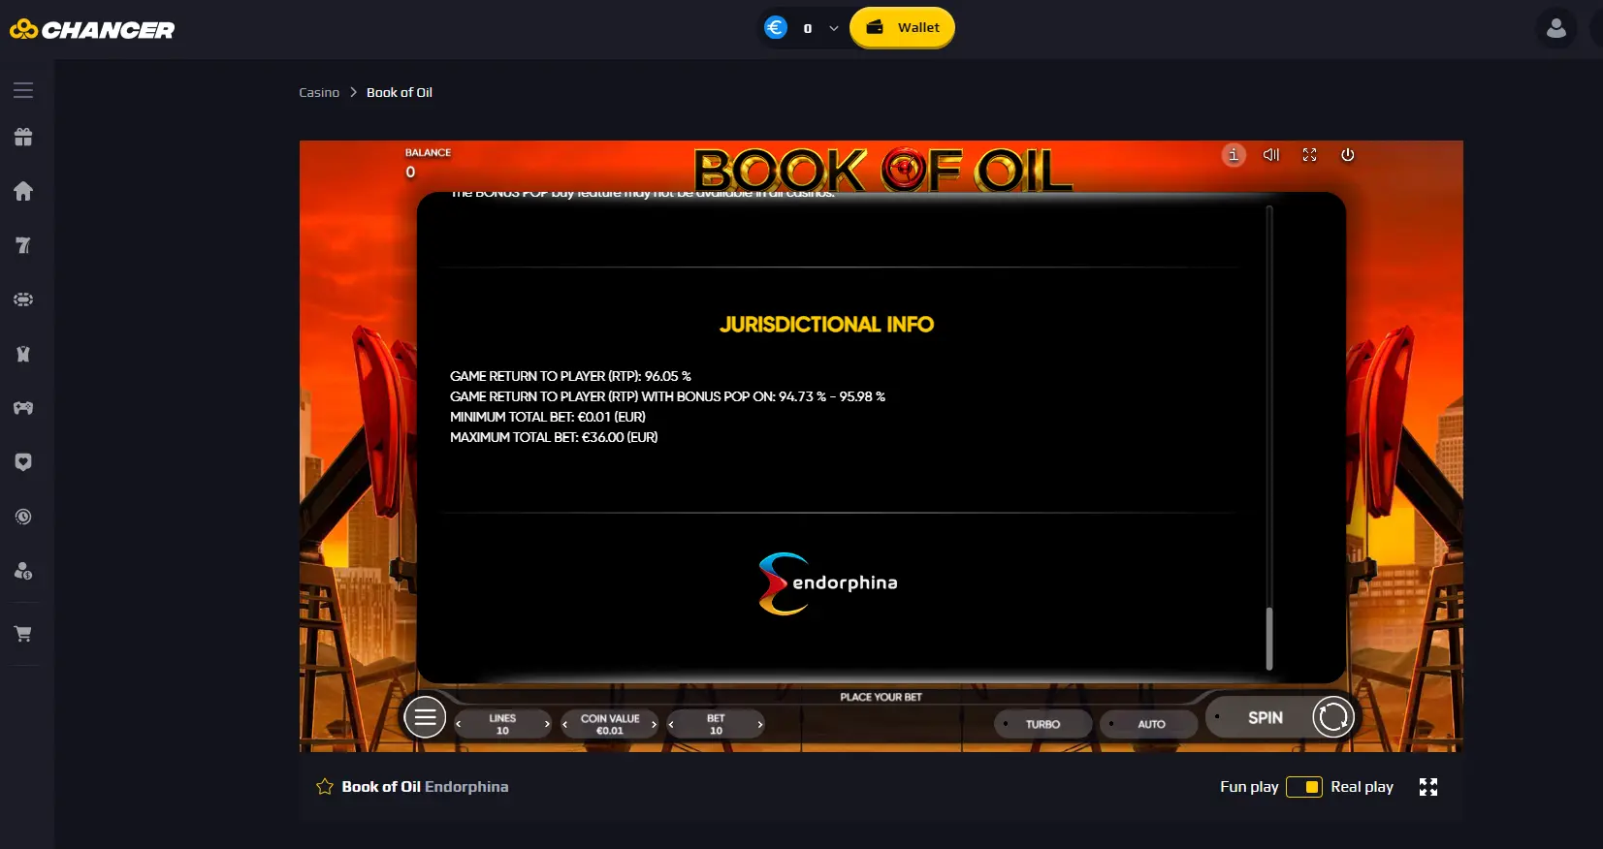
Task: Increase the BET value
Action: tap(759, 724)
